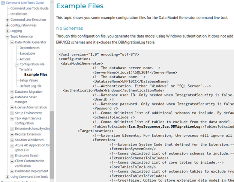This screenshot has height=182, width=234.
Task: Expand the ExtensionSchemaSynchro node
Action: point(12,129)
